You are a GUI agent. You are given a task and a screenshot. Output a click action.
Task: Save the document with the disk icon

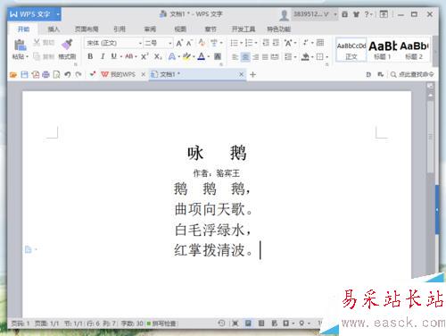point(24,74)
